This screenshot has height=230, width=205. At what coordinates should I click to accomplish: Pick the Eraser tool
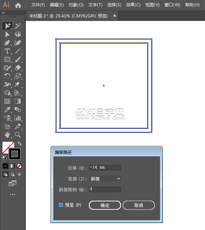18,68
